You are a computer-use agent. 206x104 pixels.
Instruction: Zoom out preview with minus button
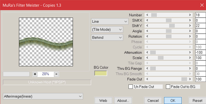[56, 74]
